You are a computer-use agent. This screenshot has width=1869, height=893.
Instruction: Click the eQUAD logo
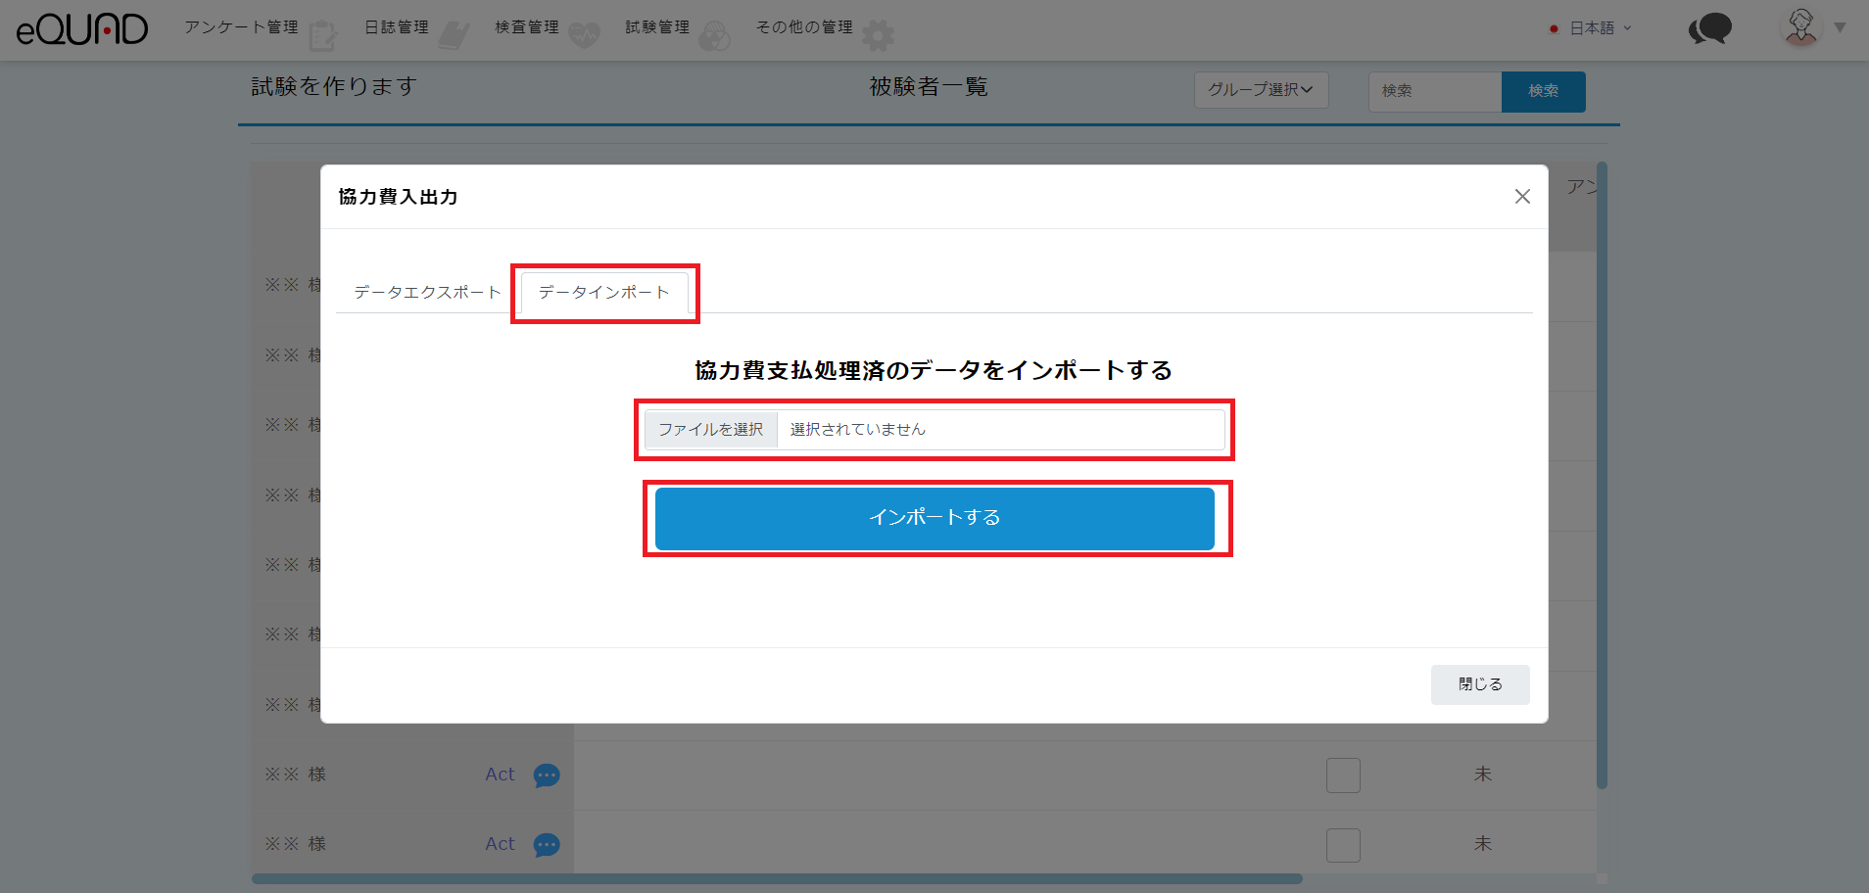(82, 29)
